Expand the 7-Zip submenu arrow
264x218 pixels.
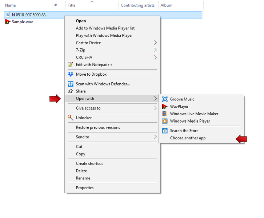coord(155,50)
